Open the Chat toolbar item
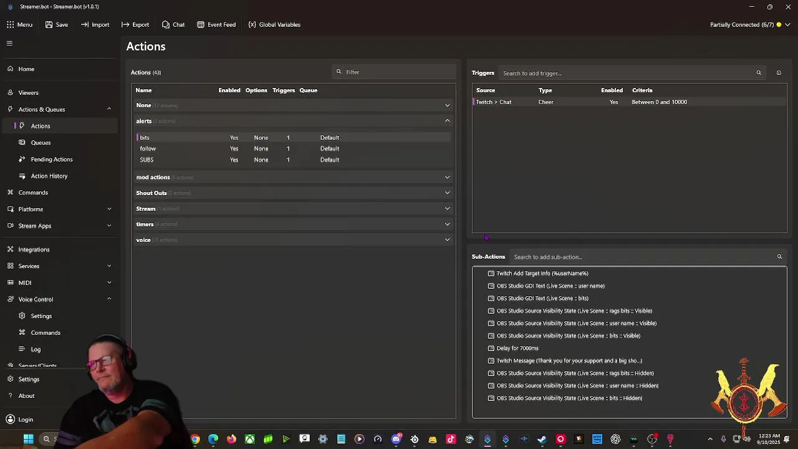The image size is (798, 449). (173, 25)
